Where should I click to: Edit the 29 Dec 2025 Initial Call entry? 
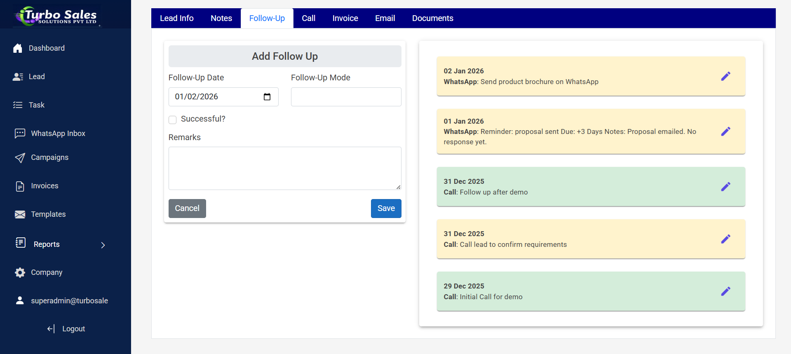pos(725,291)
